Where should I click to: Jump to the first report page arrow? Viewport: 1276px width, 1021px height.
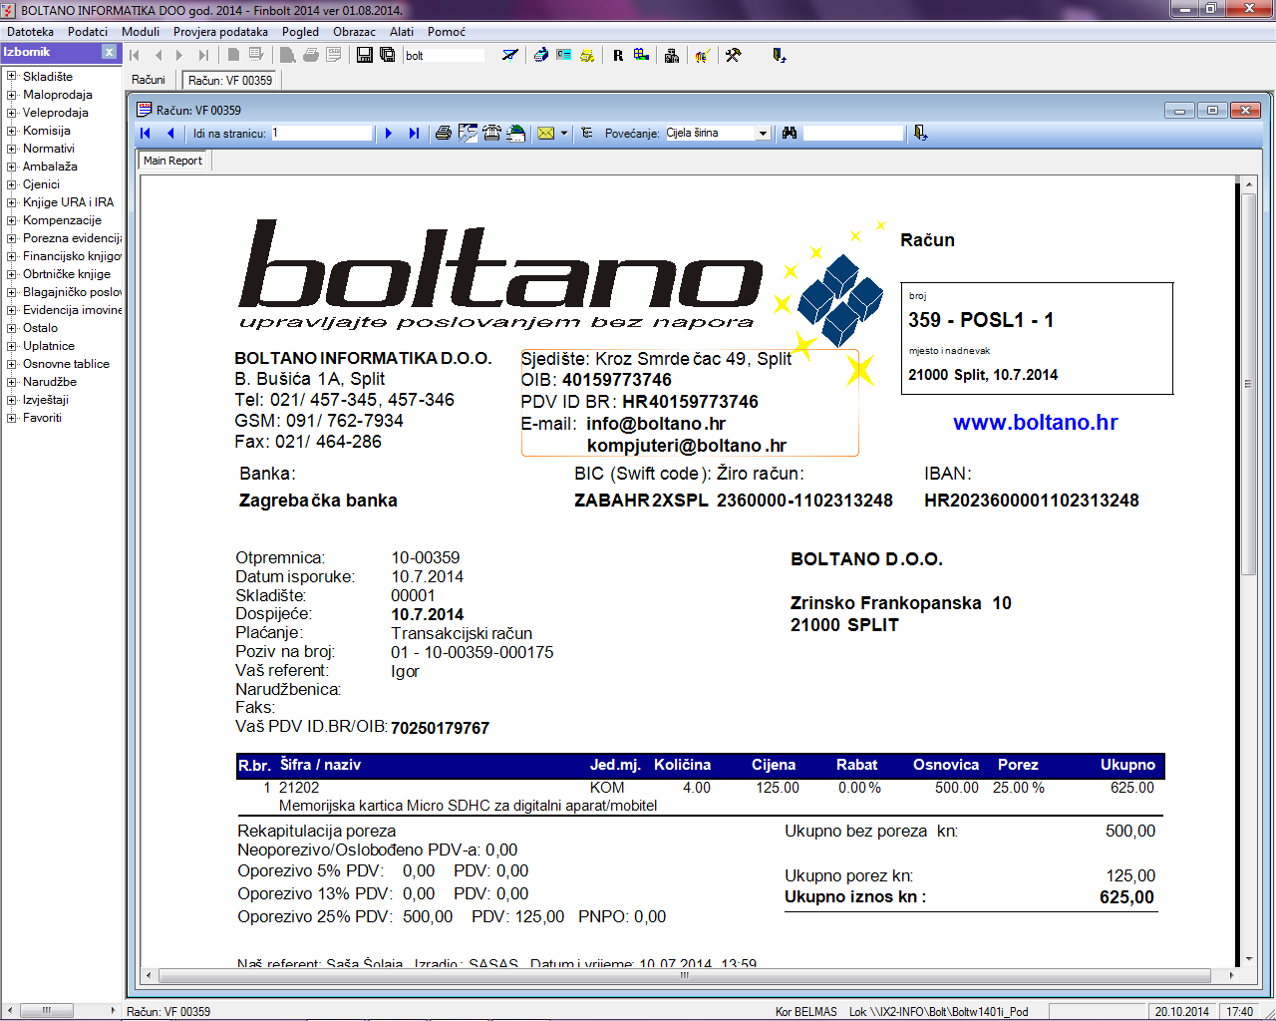(146, 133)
